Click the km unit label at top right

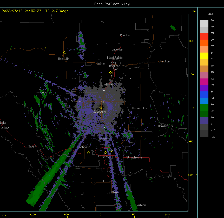point(193,11)
